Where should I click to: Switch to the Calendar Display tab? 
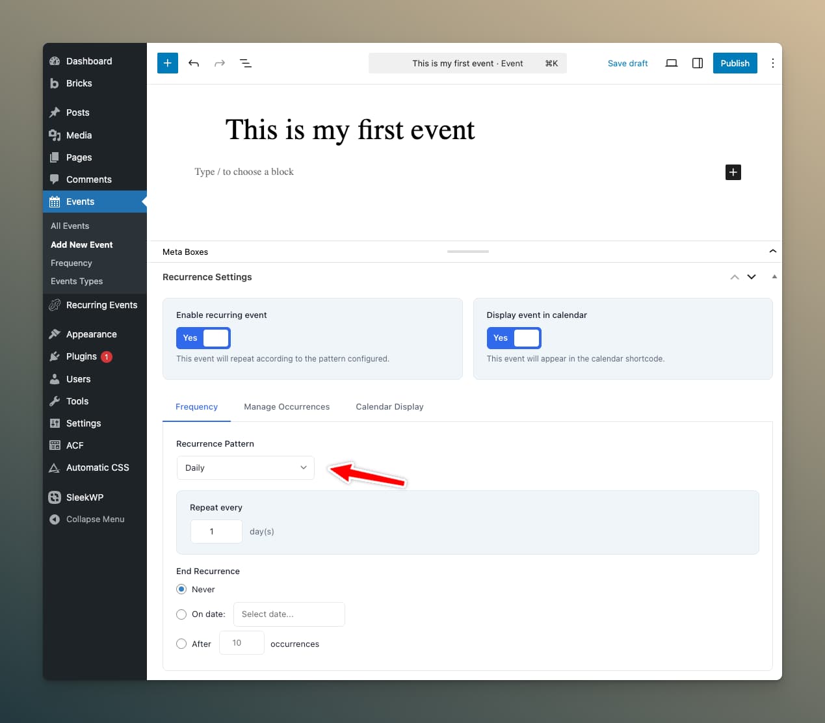click(x=389, y=407)
